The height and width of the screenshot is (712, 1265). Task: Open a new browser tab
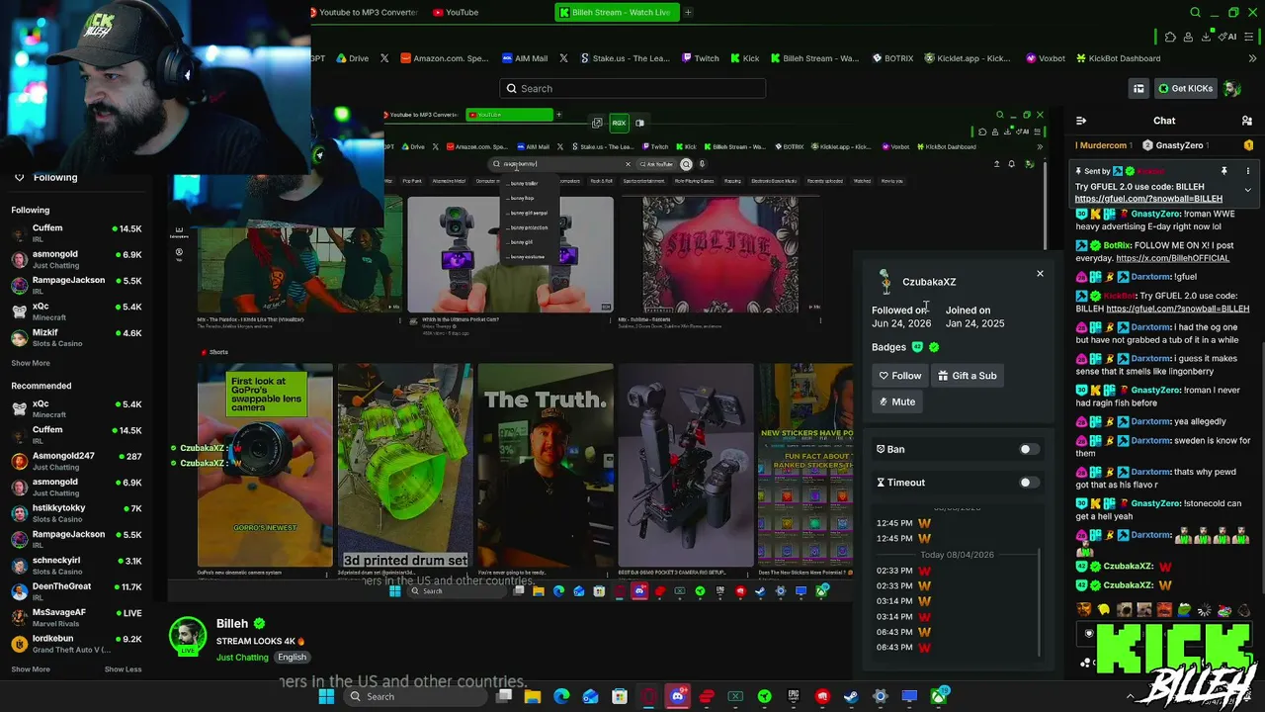tap(688, 12)
